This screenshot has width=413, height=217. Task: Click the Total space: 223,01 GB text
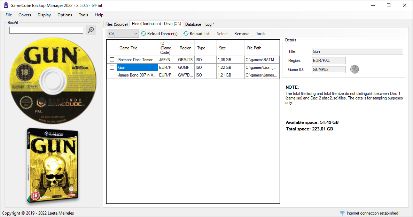[x=310, y=129]
